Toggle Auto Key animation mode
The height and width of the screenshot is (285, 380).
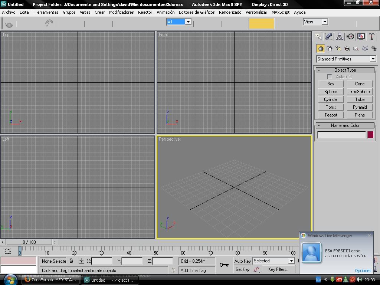(x=242, y=261)
